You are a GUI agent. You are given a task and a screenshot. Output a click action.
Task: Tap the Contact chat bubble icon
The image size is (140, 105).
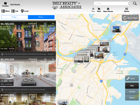point(5,3)
